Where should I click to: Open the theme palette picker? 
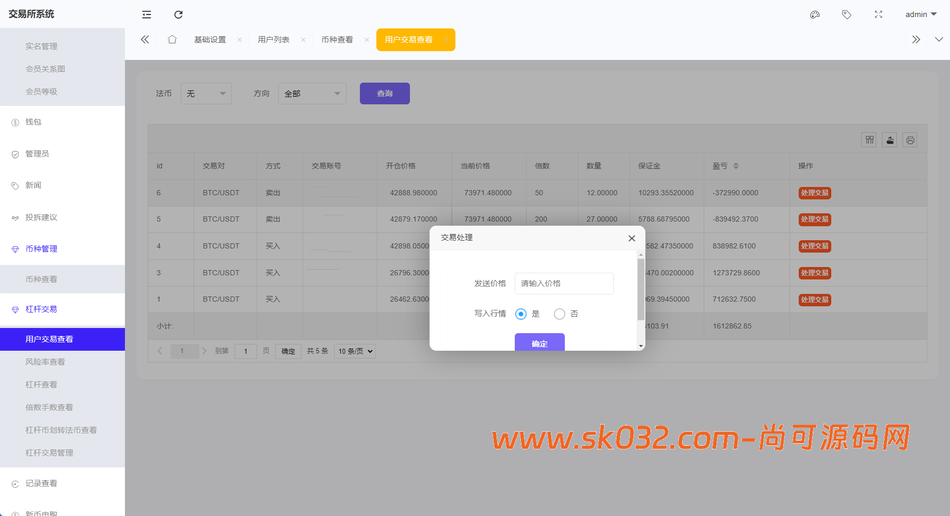tap(815, 14)
